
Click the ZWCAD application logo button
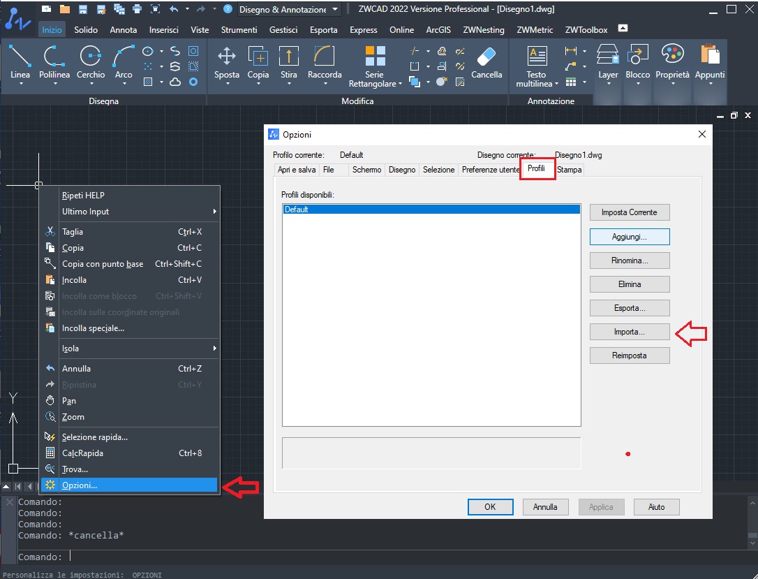pos(18,20)
